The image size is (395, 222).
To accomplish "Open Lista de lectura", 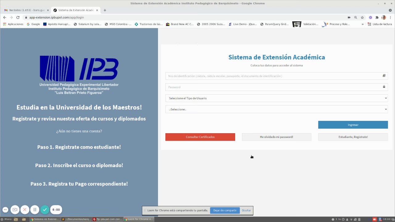I will [380, 24].
